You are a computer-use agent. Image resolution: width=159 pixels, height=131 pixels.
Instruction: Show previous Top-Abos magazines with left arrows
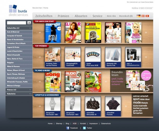point(40,33)
